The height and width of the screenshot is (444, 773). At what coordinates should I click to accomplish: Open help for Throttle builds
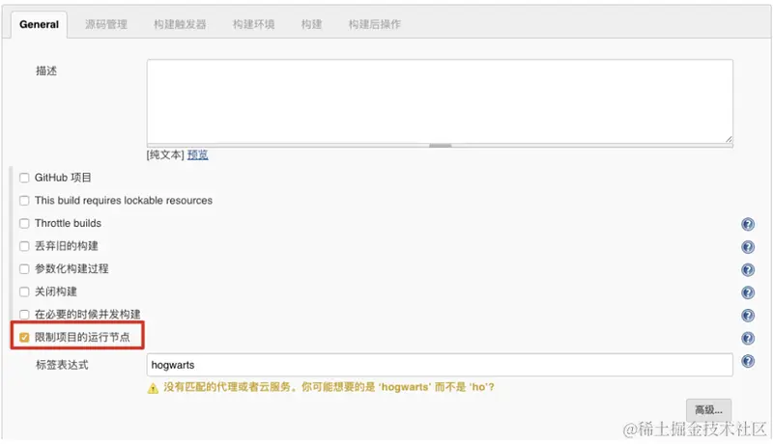coord(747,224)
